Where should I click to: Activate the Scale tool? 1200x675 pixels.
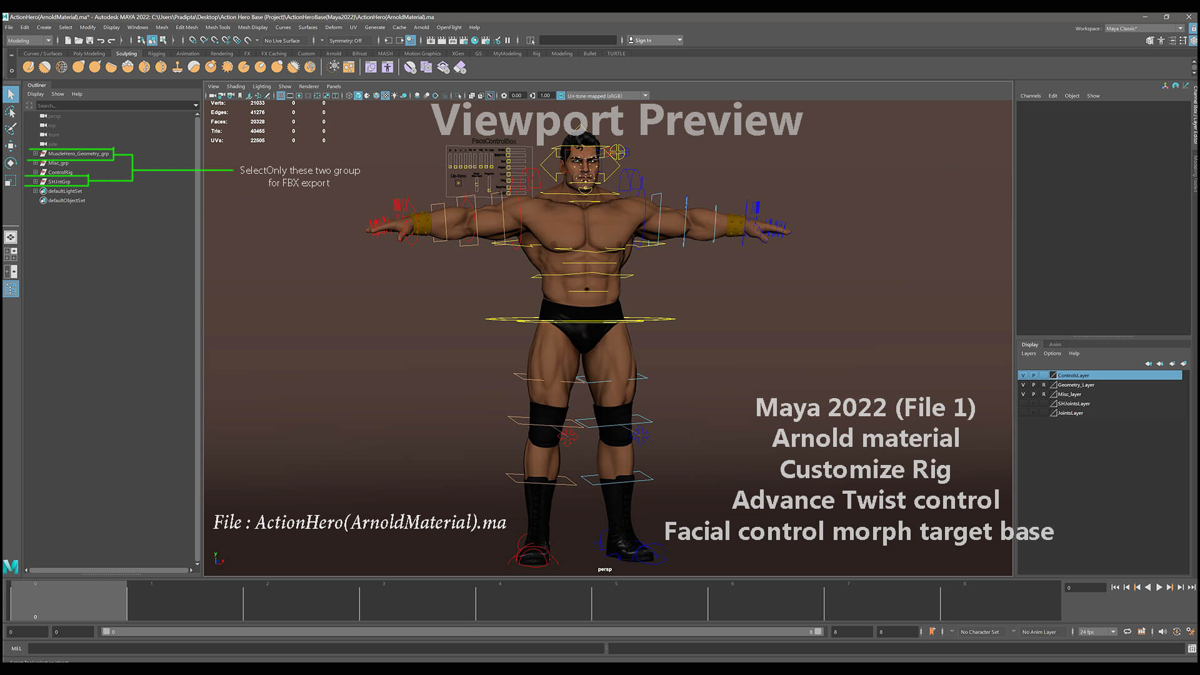[x=11, y=181]
